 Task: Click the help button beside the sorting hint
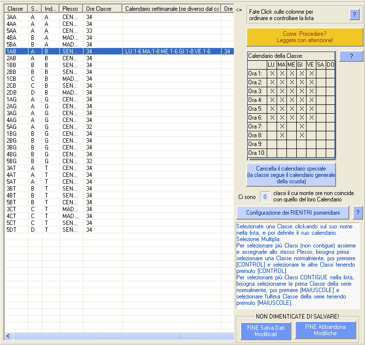[x=354, y=15]
